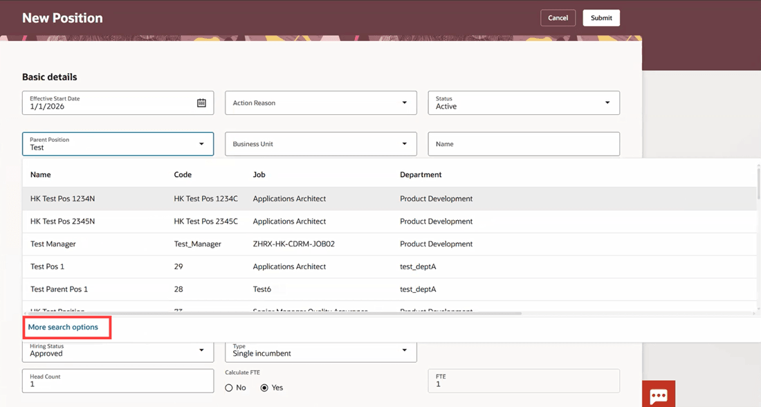Click code cell 28
Image resolution: width=761 pixels, height=407 pixels.
click(178, 289)
